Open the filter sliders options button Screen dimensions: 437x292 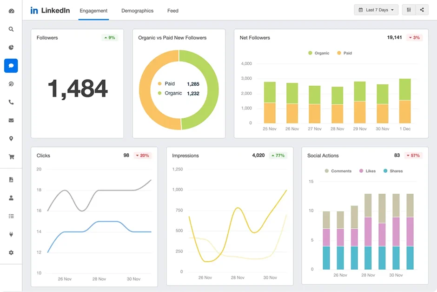coord(409,10)
